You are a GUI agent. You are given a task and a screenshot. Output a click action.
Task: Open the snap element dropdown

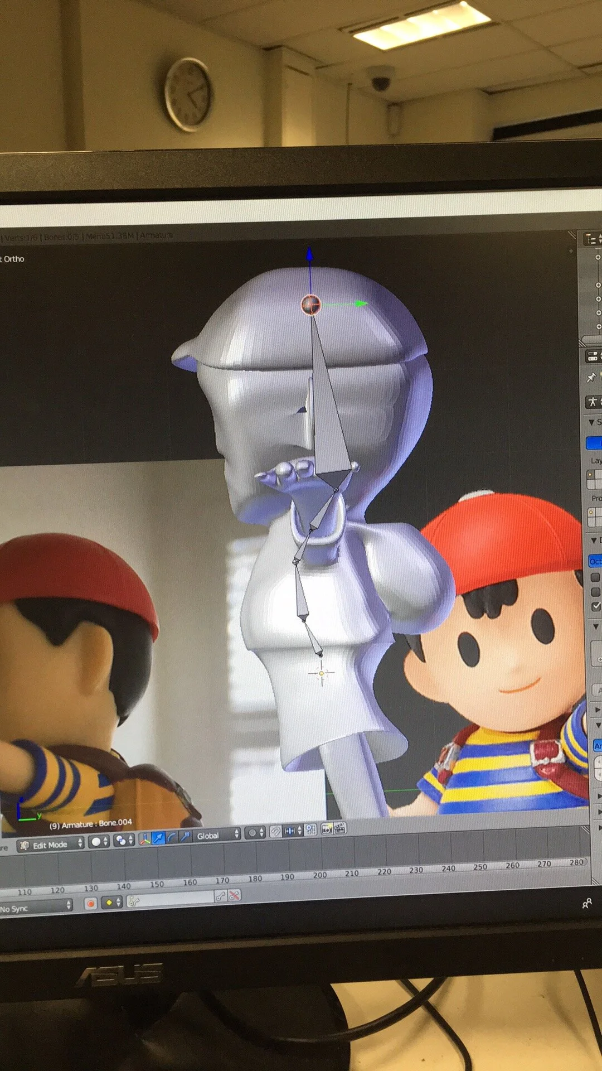[293, 831]
